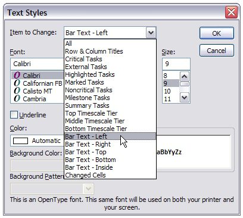Choose Bar Text - Inside item
This screenshot has width=243, height=218.
110,167
